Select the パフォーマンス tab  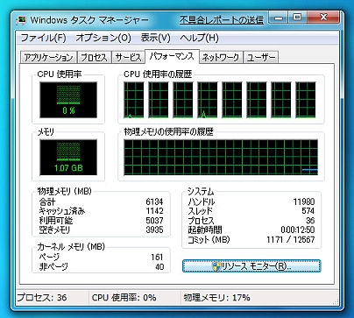[172, 56]
